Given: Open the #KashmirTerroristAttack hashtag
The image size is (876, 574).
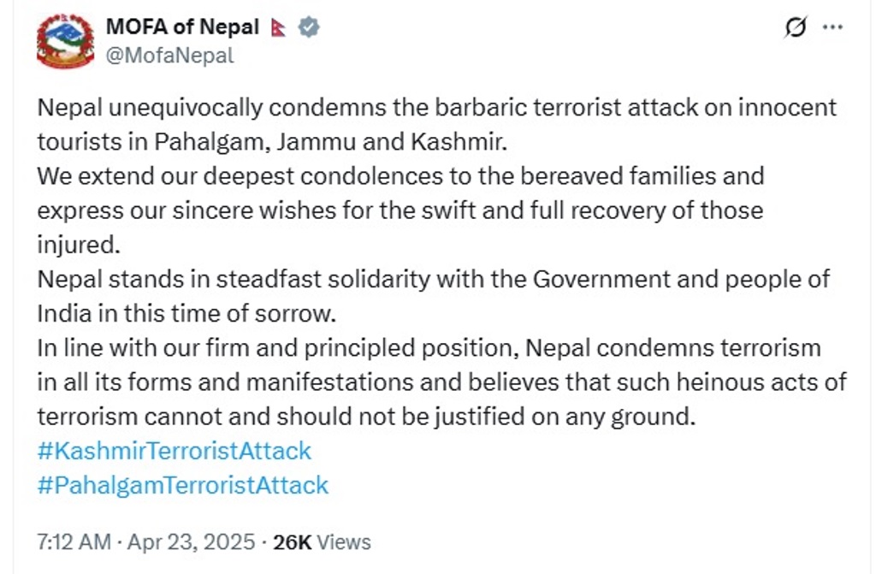Looking at the screenshot, I should (174, 451).
